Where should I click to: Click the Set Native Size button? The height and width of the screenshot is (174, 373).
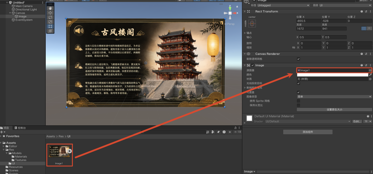coord(335,110)
